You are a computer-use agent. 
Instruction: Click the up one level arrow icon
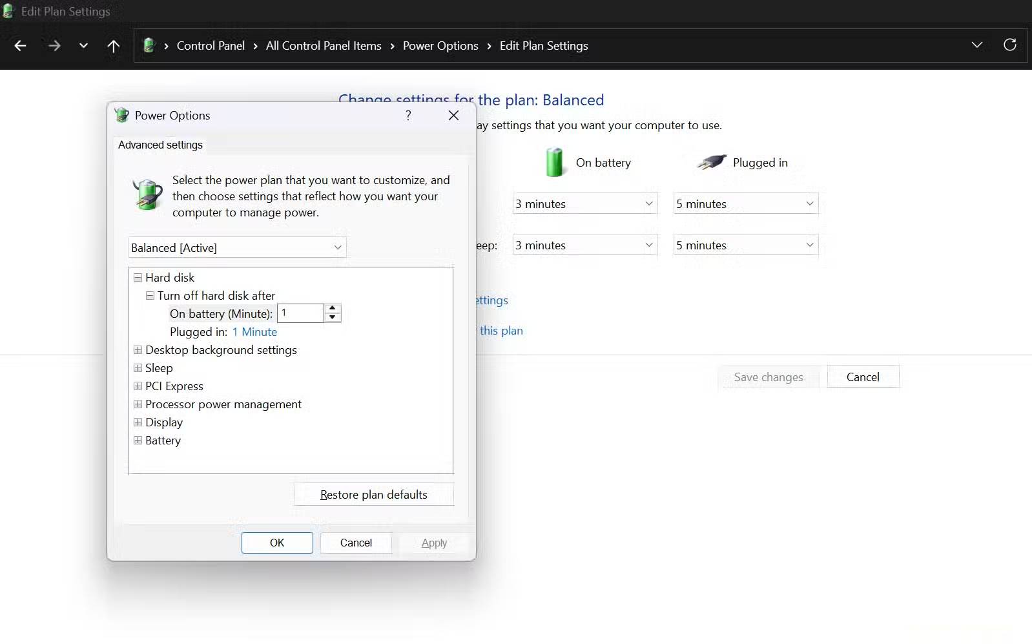tap(114, 46)
